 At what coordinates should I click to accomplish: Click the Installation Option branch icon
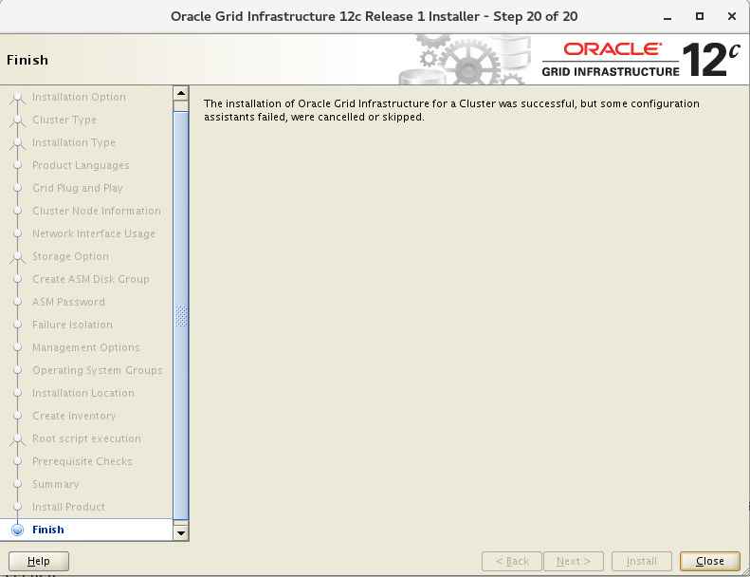(x=18, y=98)
